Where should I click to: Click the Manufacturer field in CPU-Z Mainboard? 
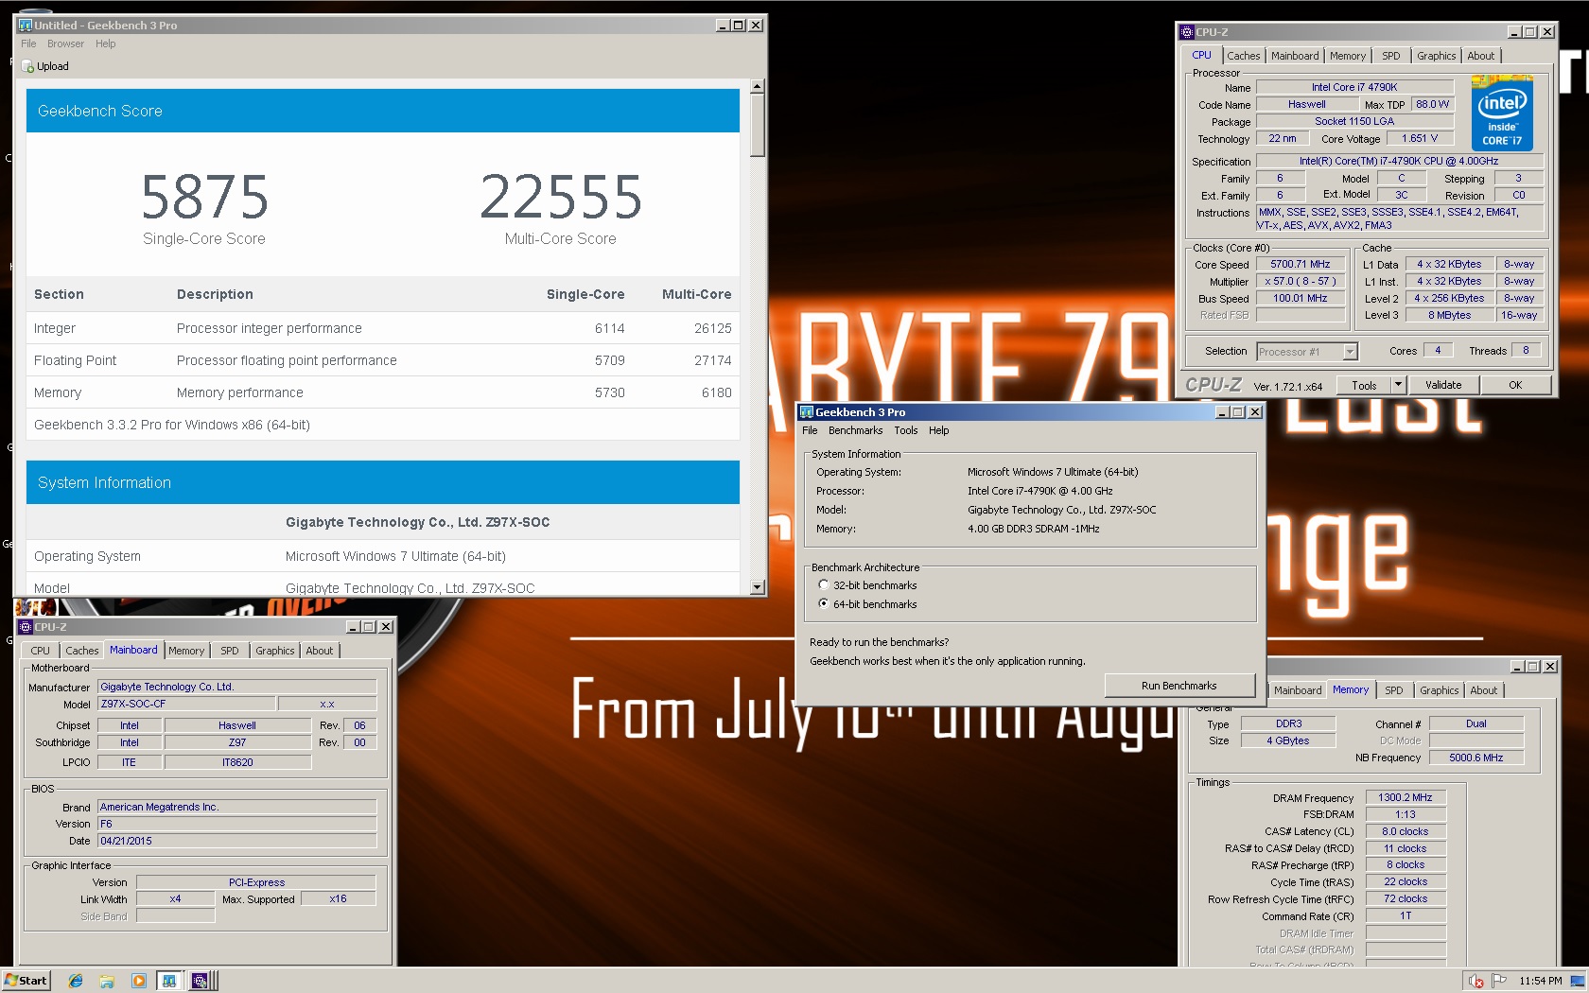[237, 687]
